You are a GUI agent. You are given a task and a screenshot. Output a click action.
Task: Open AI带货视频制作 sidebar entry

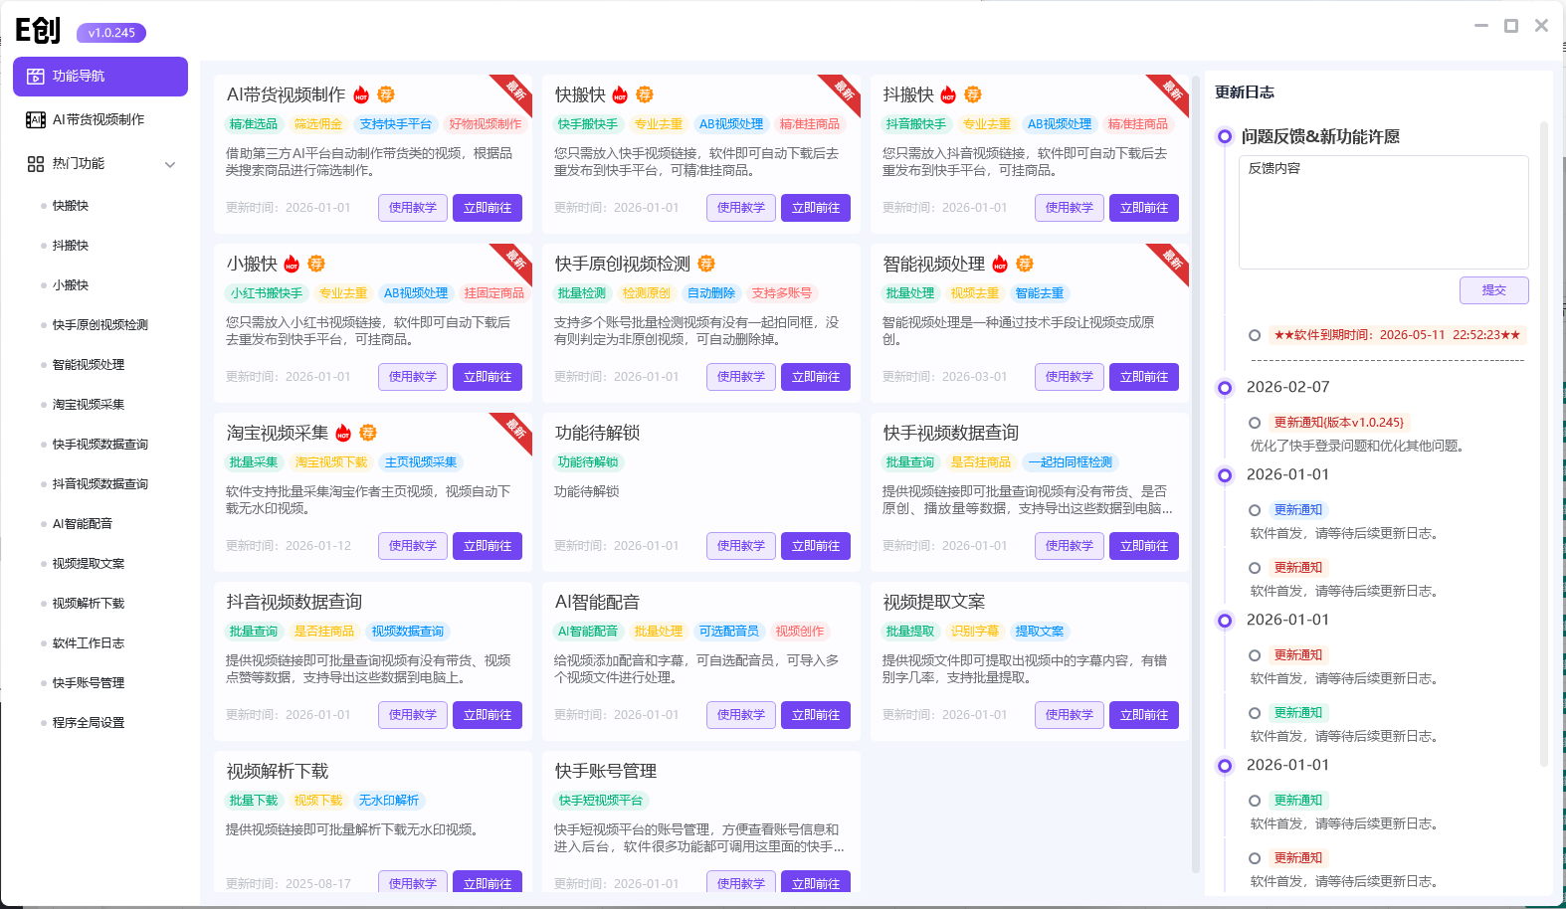[x=100, y=120]
